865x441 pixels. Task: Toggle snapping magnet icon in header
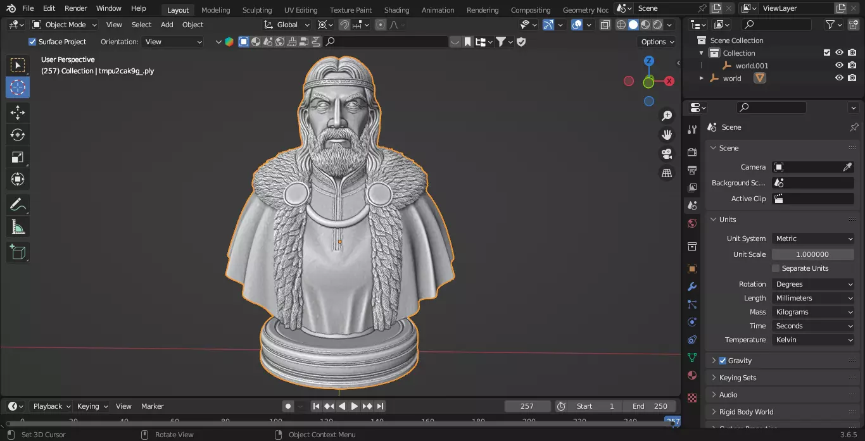click(344, 25)
